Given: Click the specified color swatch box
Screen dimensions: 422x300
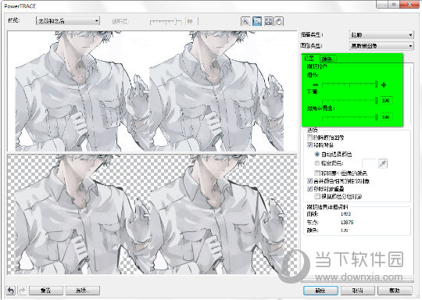Looking at the screenshot, I should coord(369,163).
